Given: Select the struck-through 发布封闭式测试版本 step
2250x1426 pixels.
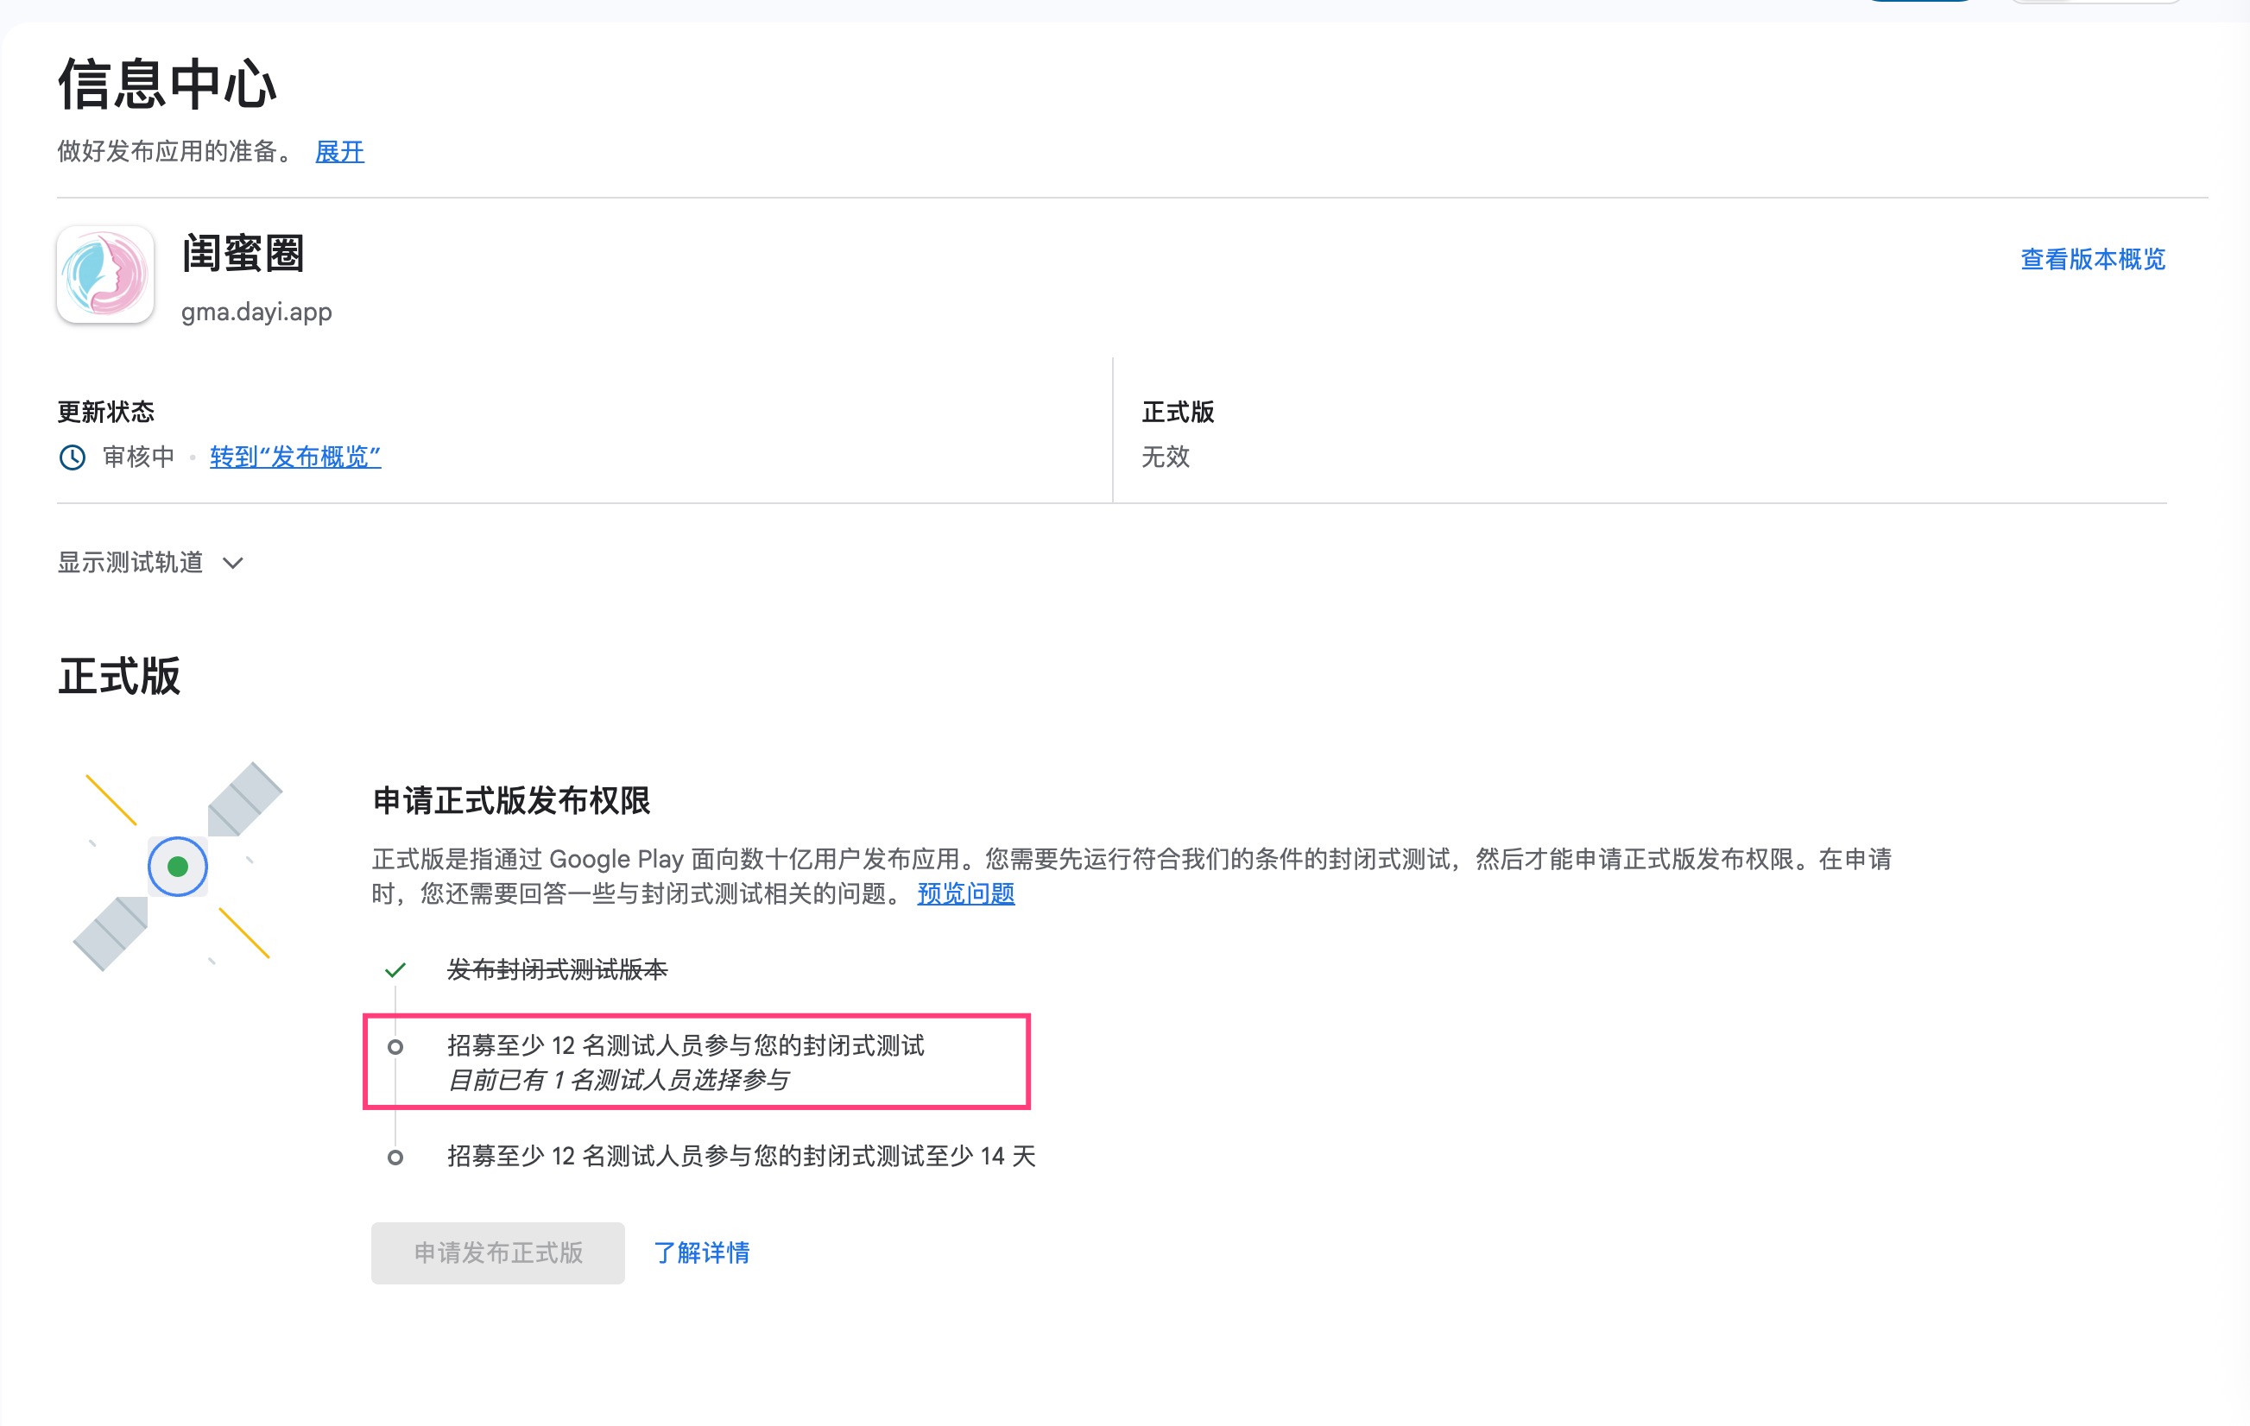Looking at the screenshot, I should 557,970.
